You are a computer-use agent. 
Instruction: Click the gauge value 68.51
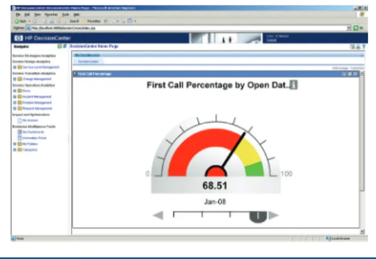coord(215,186)
